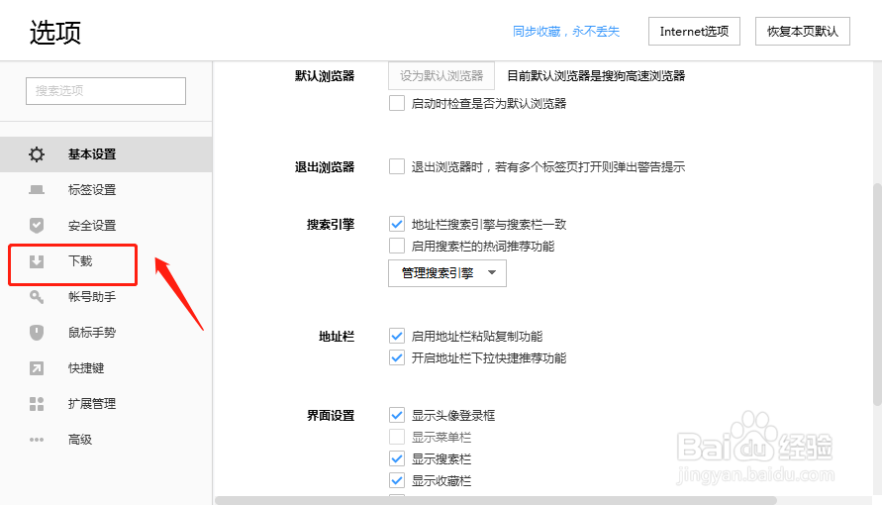Open 同步收藏，永不丢失 link
Viewport: 882px width, 505px height.
click(x=566, y=32)
